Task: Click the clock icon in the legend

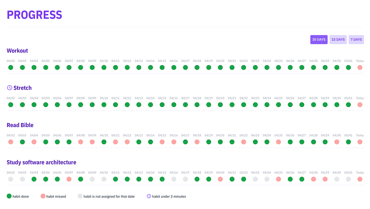Action: [x=149, y=196]
